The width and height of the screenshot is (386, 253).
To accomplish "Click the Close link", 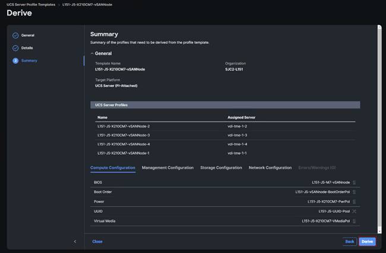I will click(97, 242).
